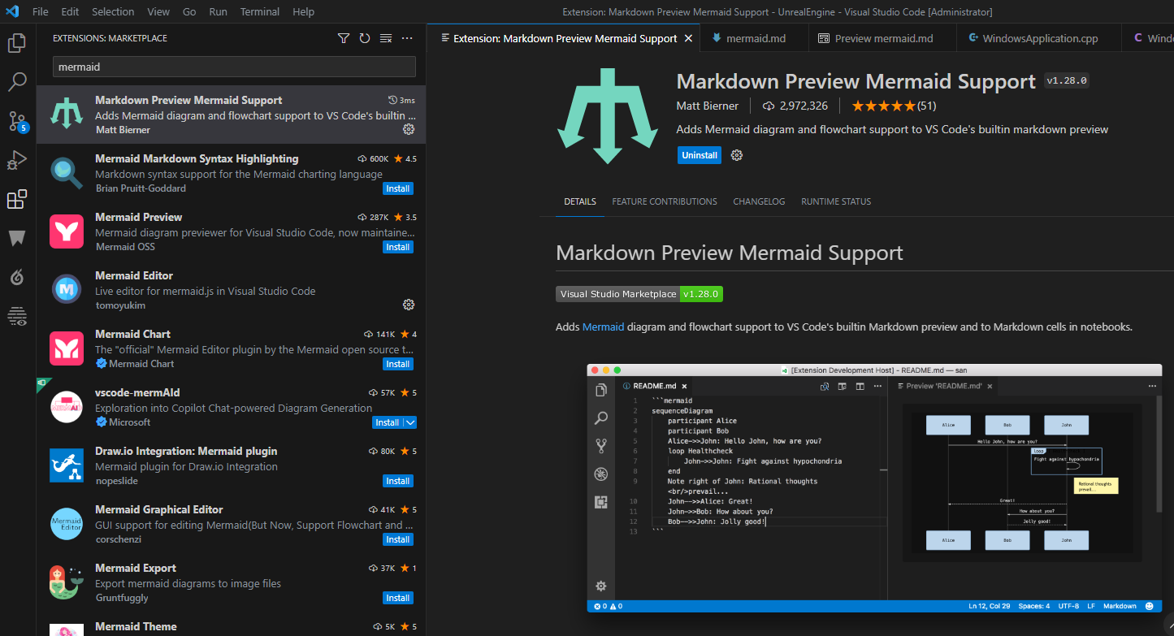This screenshot has width=1174, height=636.
Task: Click the Visual Studio Marketplace v1.28.0 badge
Action: pyautogui.click(x=639, y=294)
